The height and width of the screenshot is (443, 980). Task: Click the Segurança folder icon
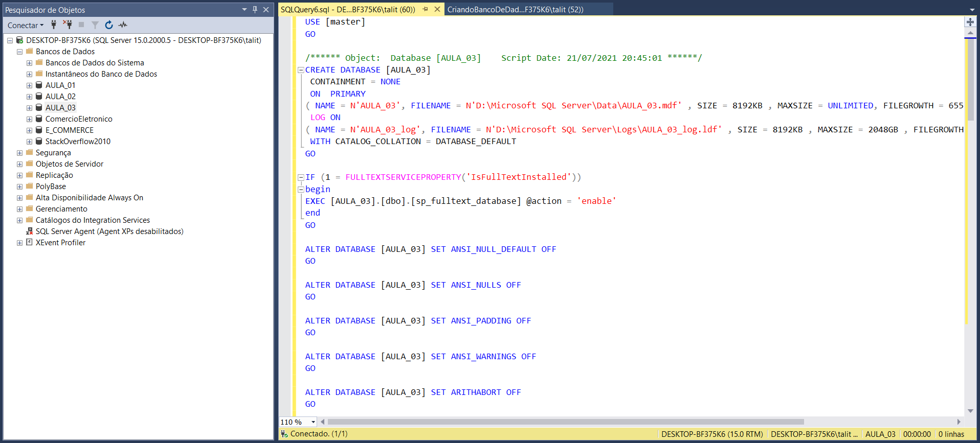(30, 152)
